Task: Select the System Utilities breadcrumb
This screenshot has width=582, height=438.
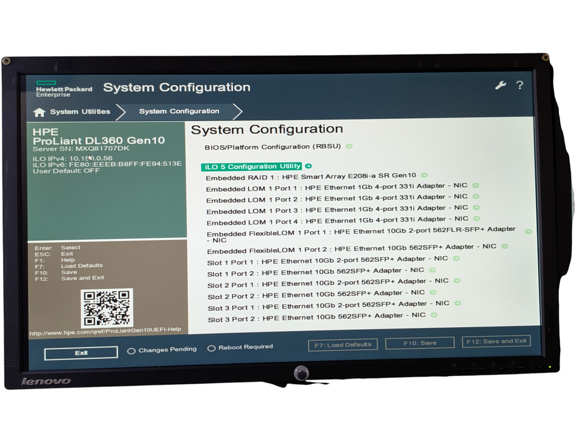Action: 80,112
